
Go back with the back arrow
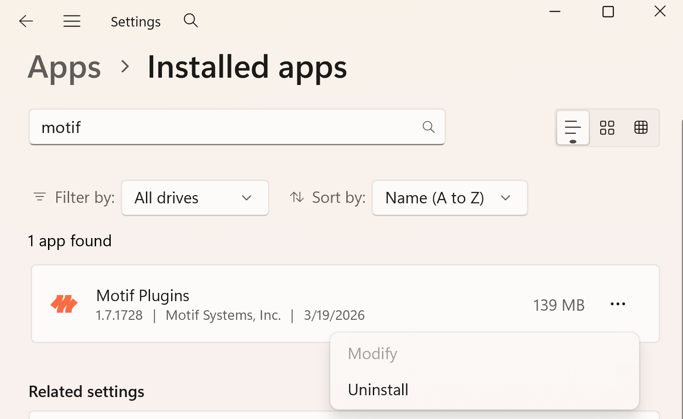[26, 21]
